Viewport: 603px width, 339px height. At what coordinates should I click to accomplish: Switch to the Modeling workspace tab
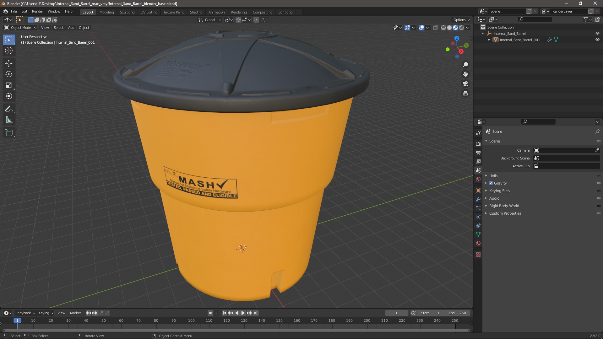pyautogui.click(x=106, y=12)
